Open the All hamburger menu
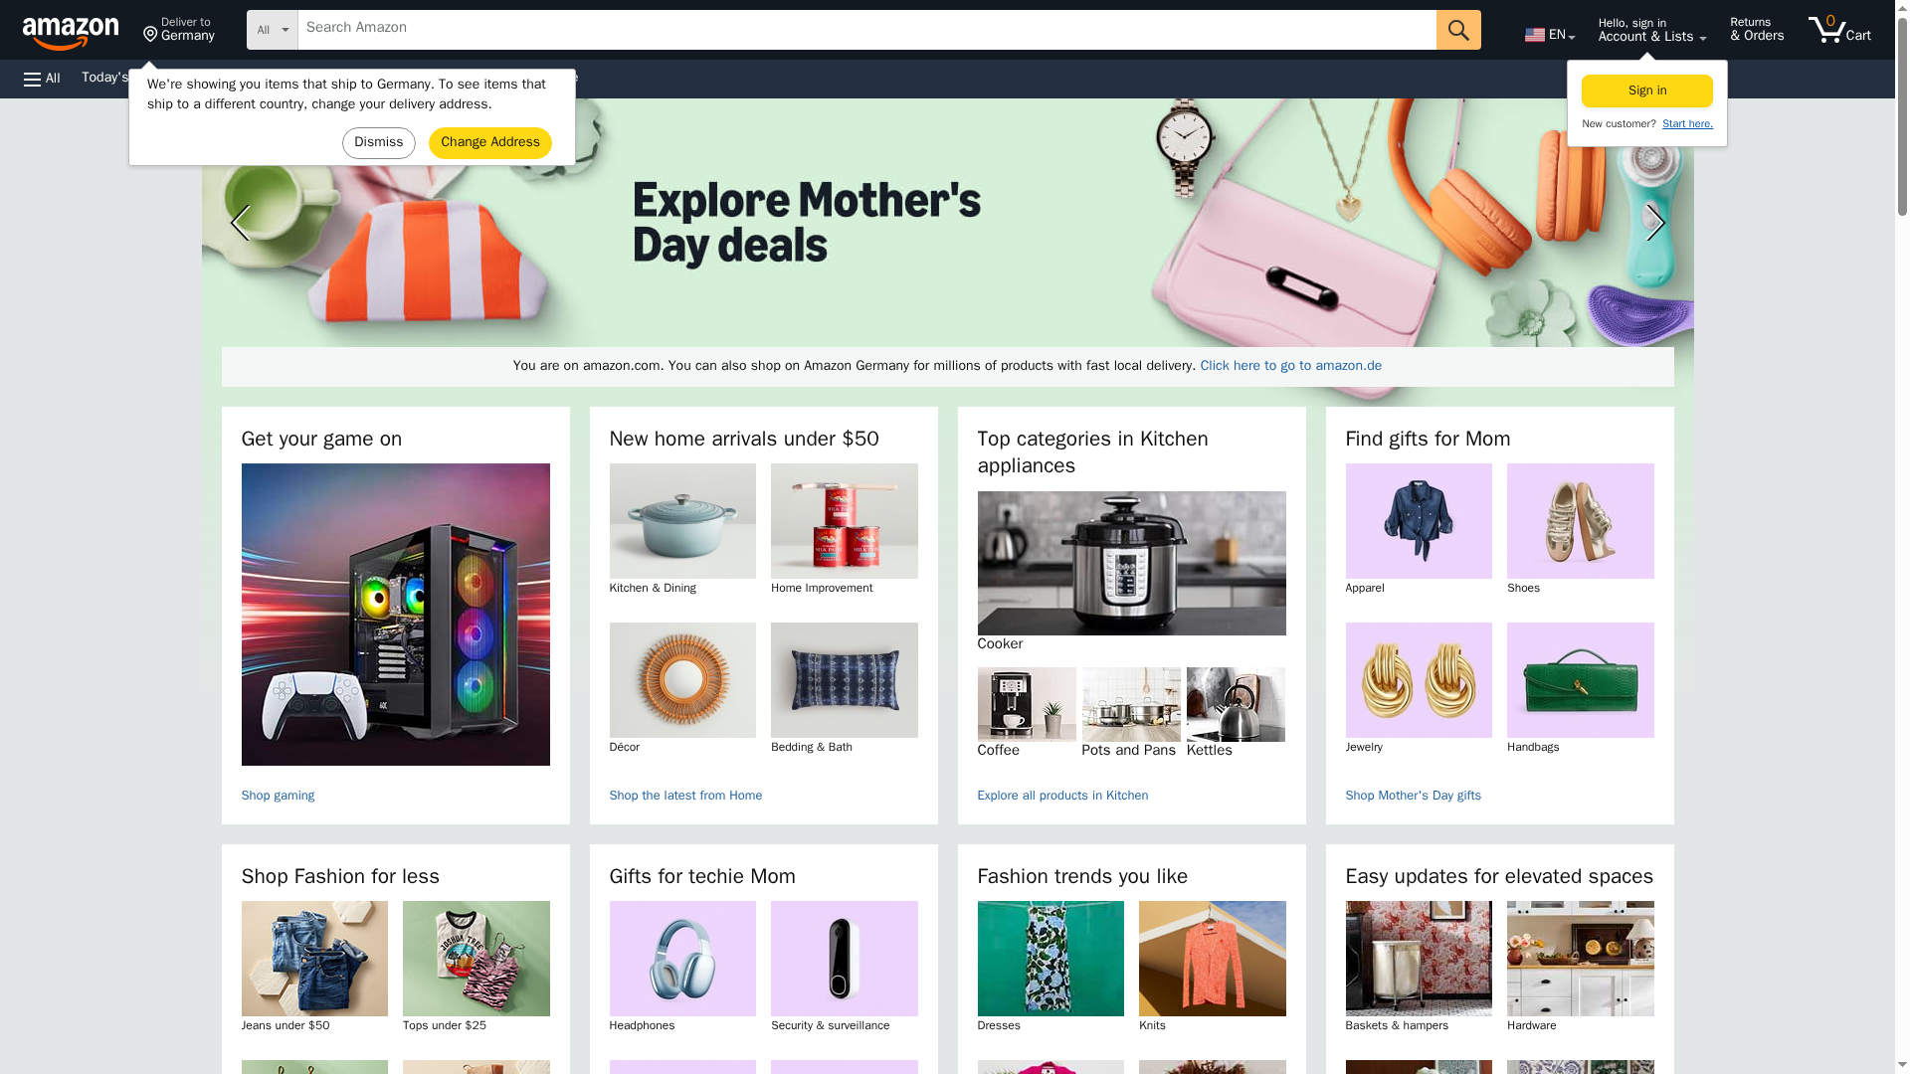The width and height of the screenshot is (1910, 1074). [x=42, y=79]
